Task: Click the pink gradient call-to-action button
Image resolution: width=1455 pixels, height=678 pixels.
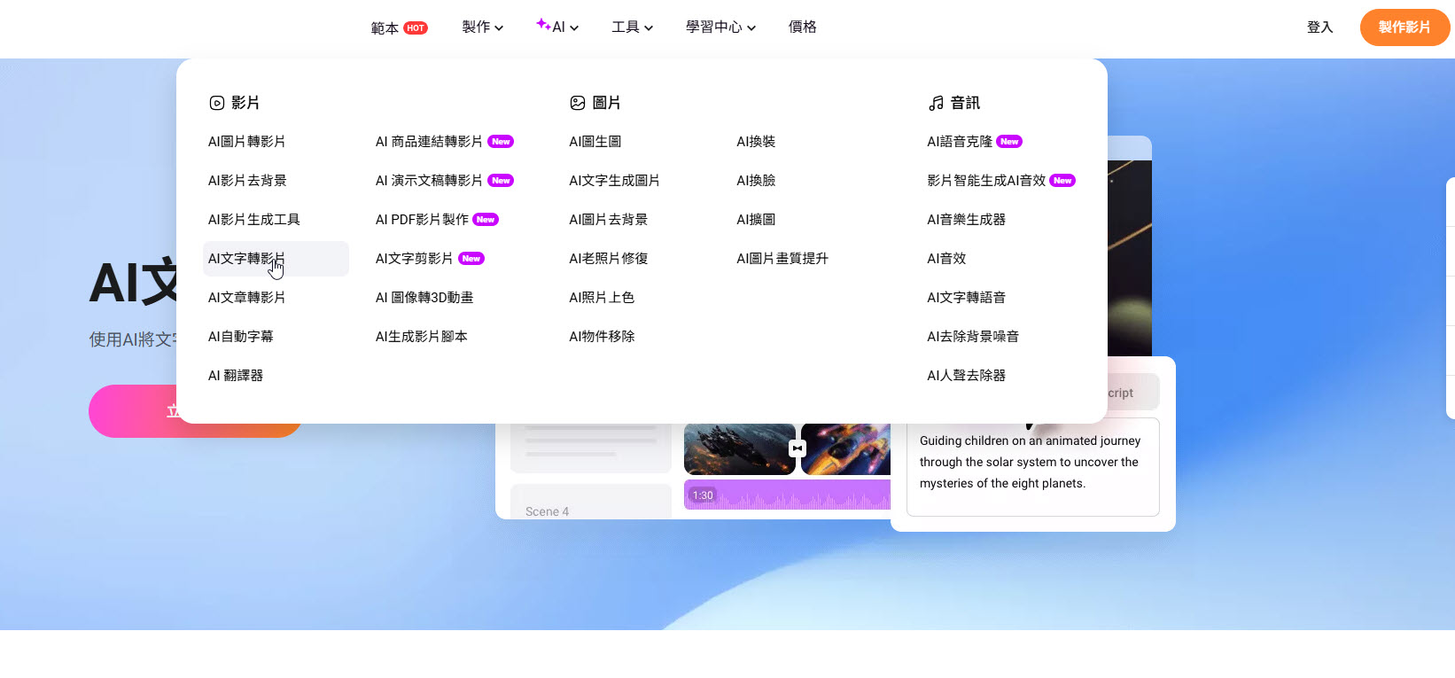Action: point(196,411)
